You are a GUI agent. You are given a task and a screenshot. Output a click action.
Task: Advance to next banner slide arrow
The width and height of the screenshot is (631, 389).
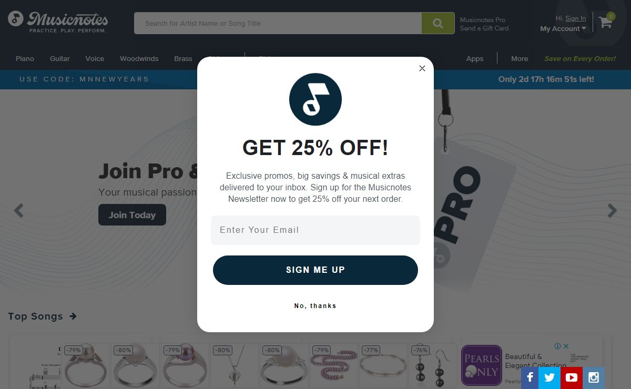point(612,211)
